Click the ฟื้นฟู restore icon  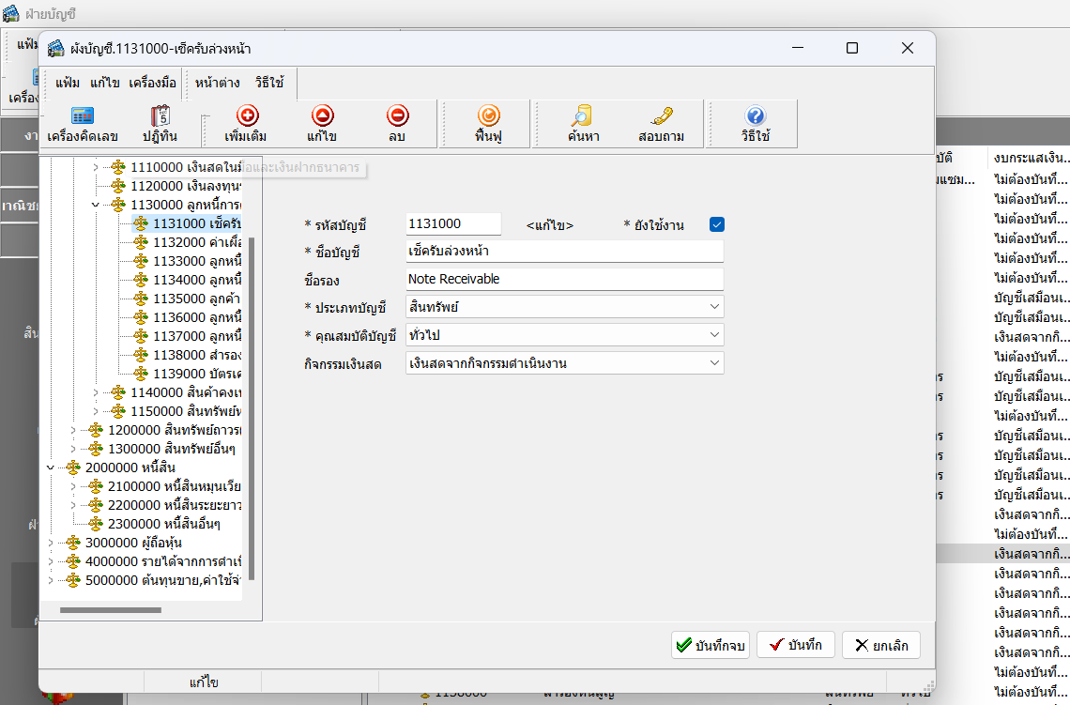pos(488,116)
